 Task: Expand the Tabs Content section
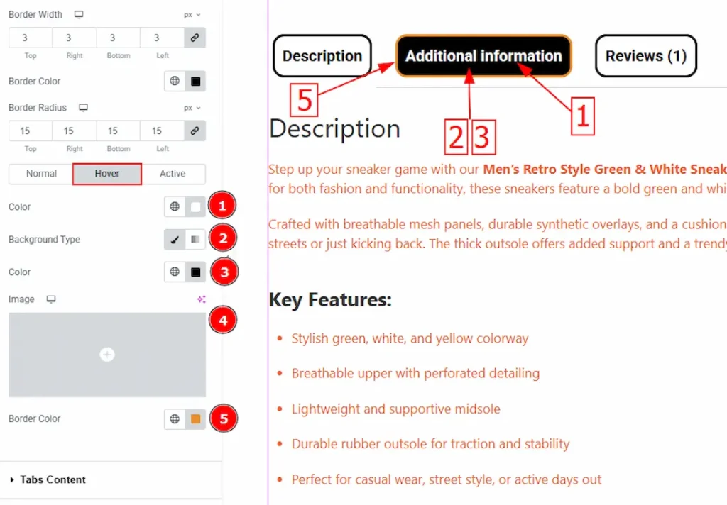pos(53,480)
